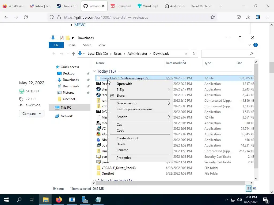Open Explorer help question mark icon
Screen dimensions: 274x205
[256, 45]
